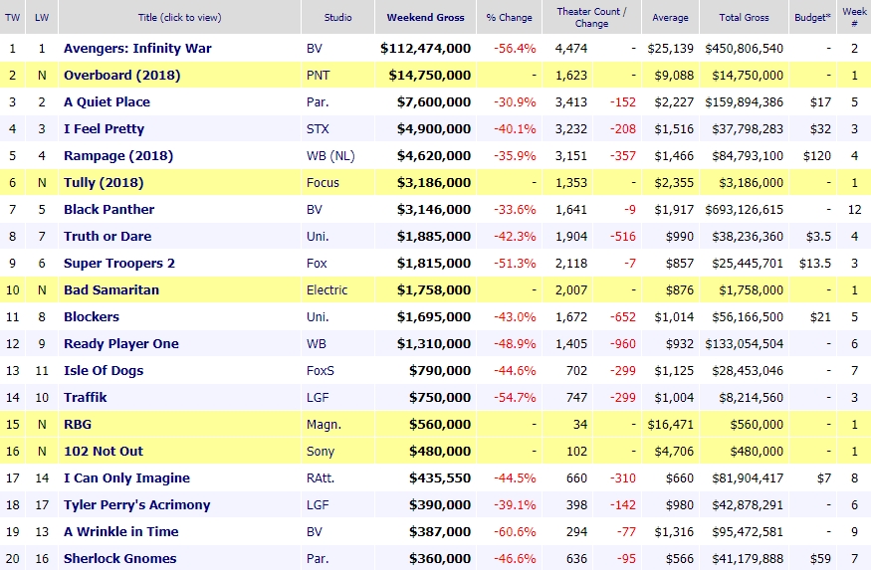This screenshot has width=871, height=570.
Task: Open the I Can Only Imagine title link
Action: (126, 477)
